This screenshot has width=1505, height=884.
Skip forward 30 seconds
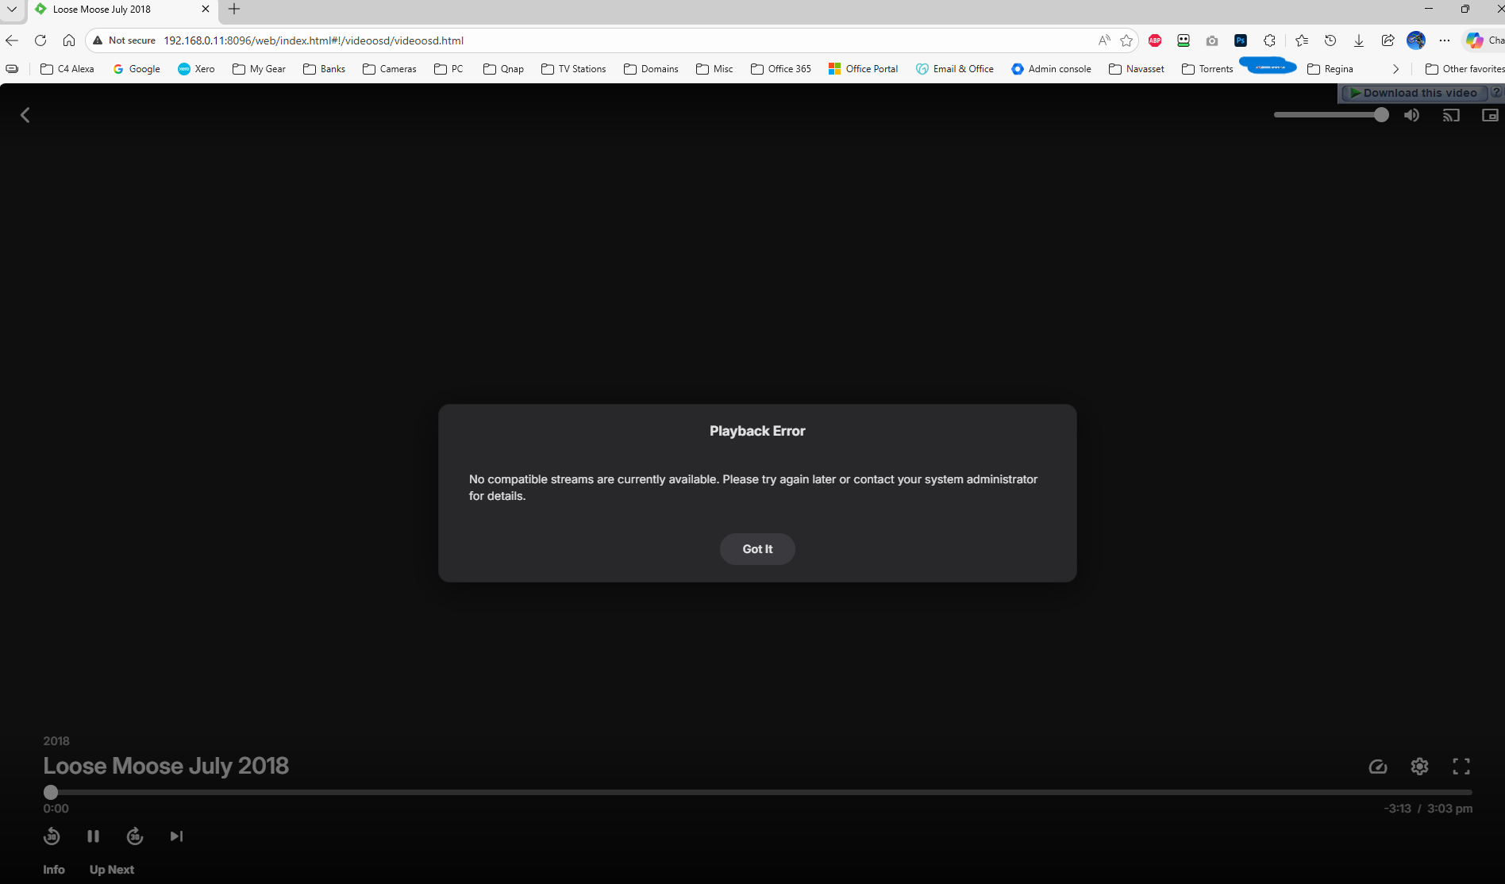point(135,836)
